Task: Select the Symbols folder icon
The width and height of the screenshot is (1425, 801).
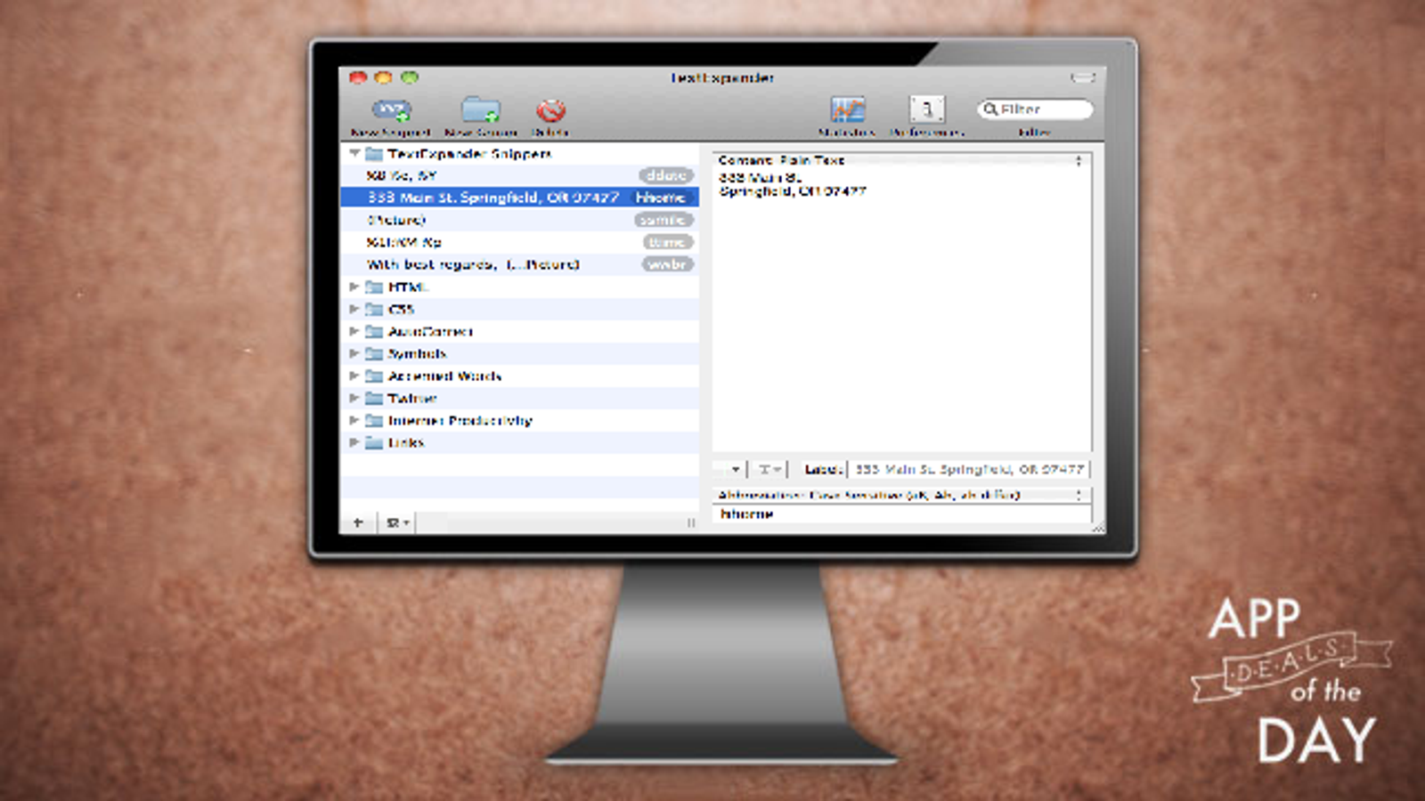Action: (x=374, y=353)
